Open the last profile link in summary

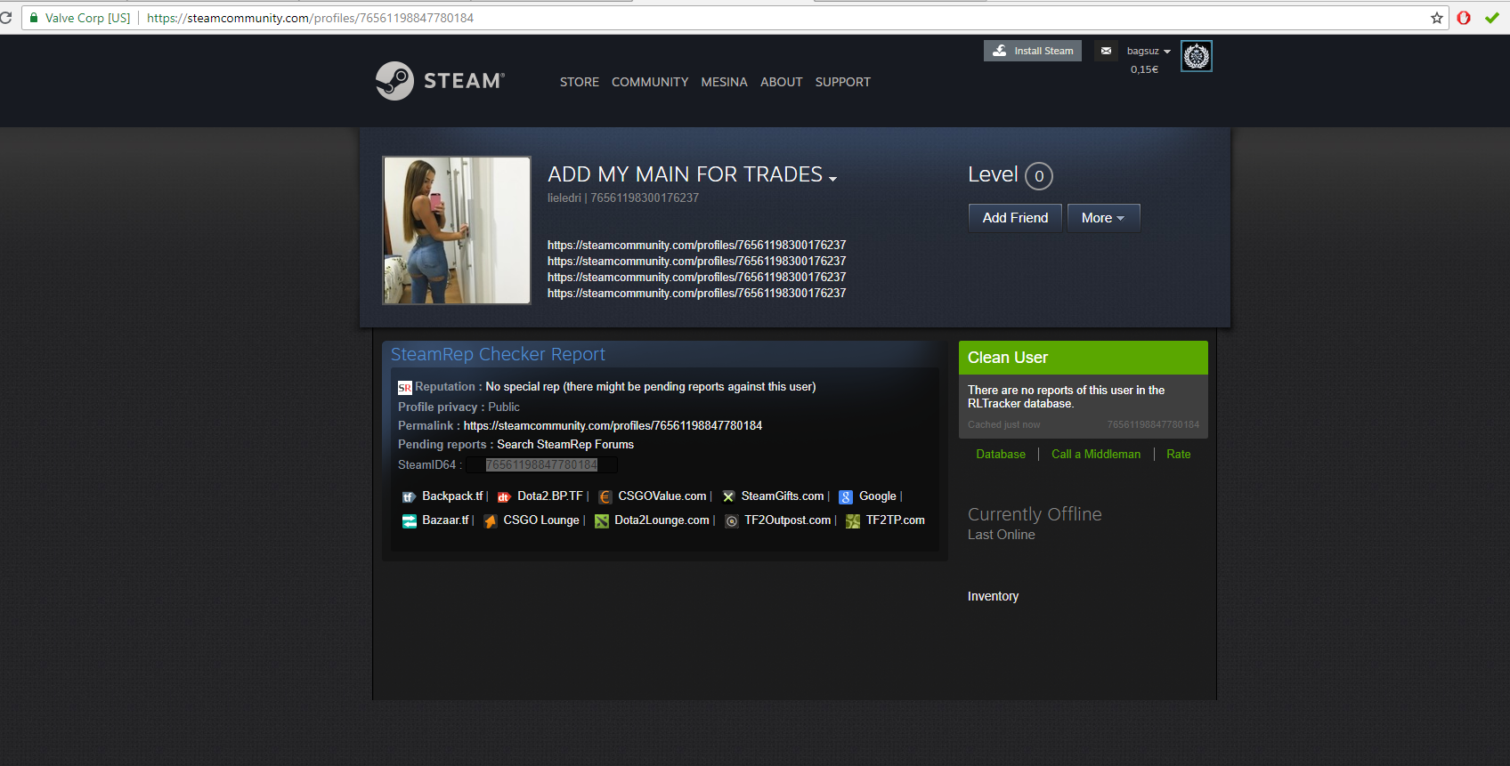point(696,293)
